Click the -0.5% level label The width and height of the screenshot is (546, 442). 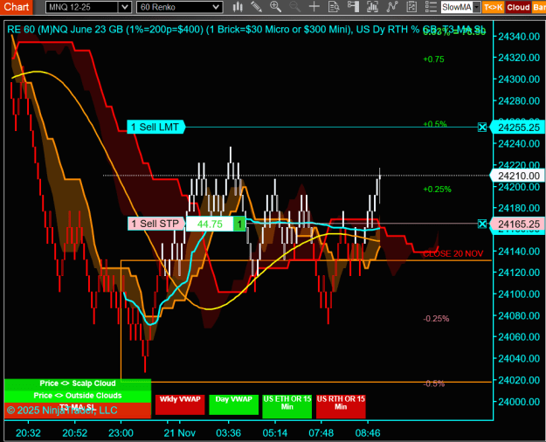[434, 383]
